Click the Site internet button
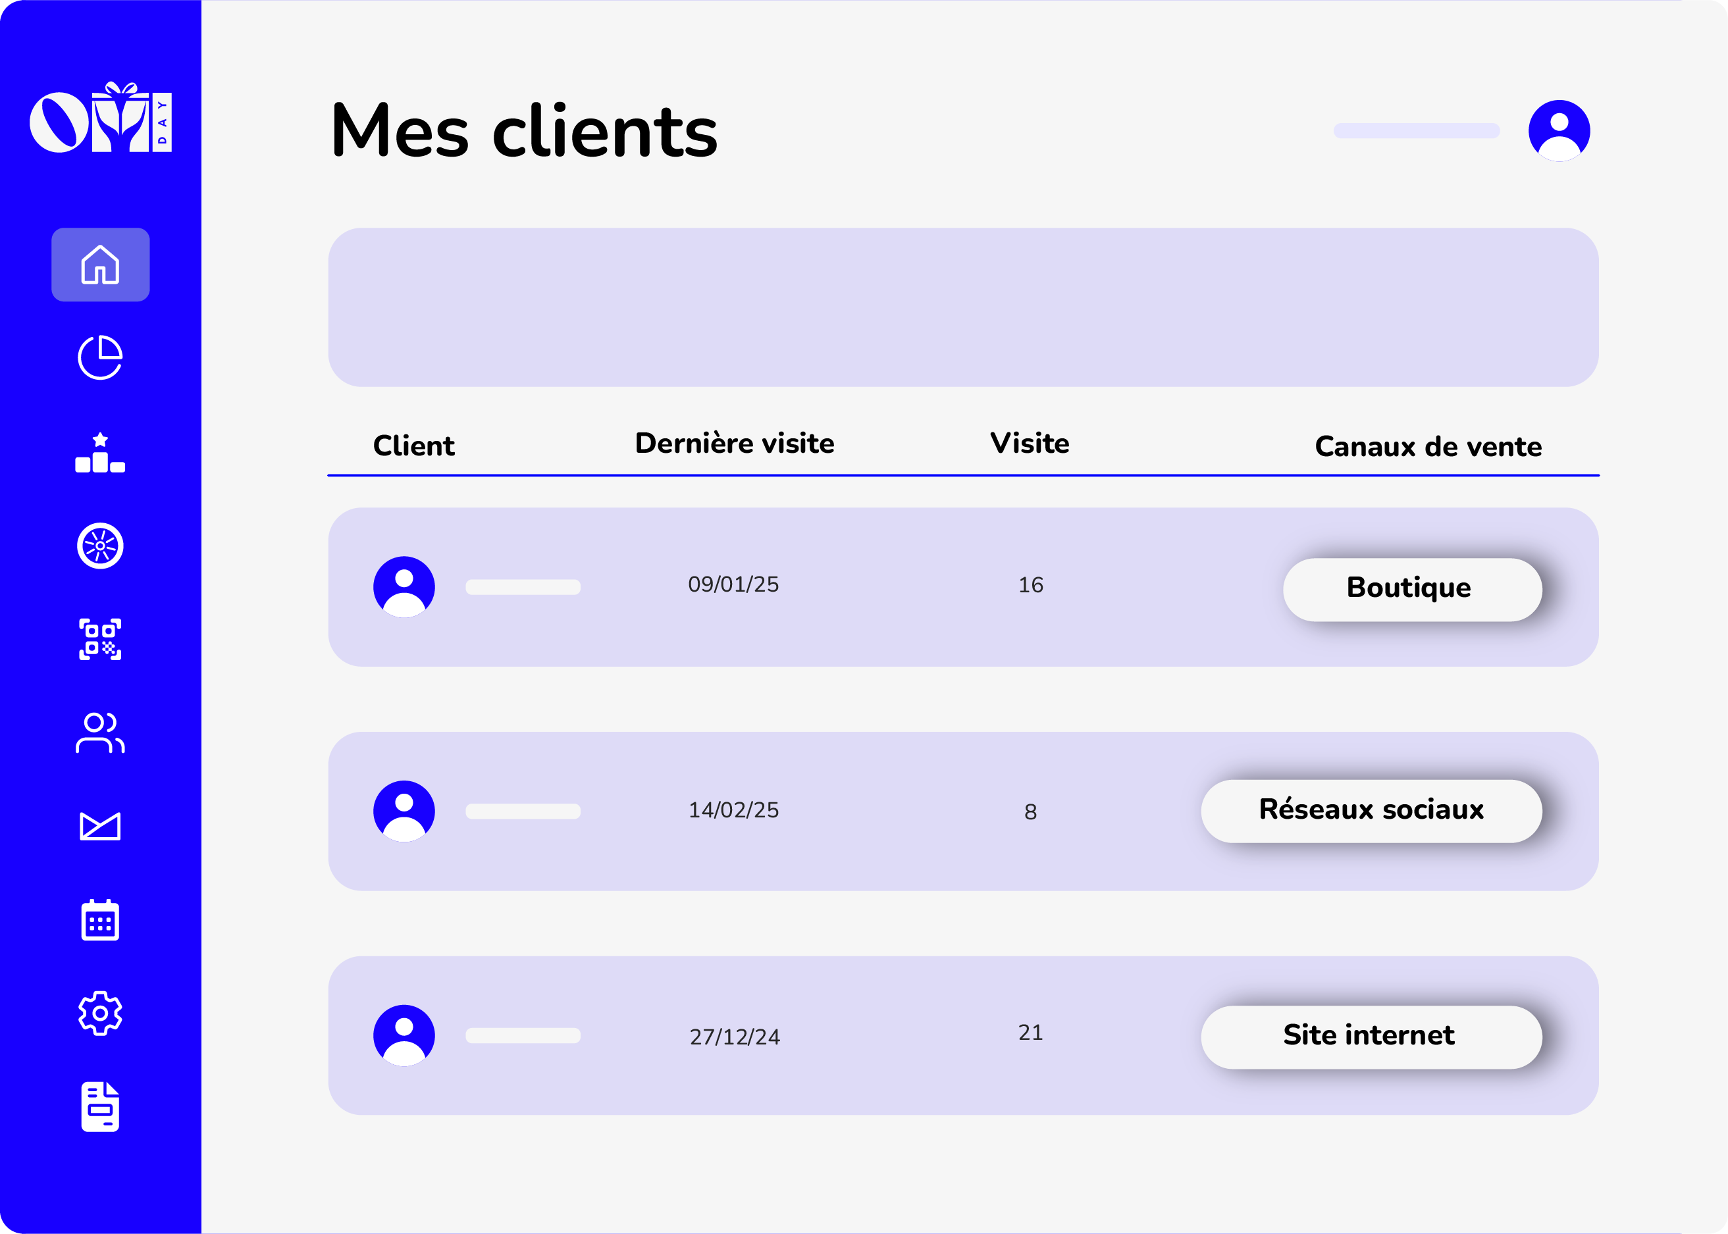This screenshot has height=1234, width=1728. [1371, 1037]
